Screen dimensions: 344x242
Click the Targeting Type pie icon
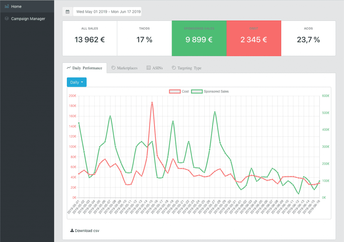click(174, 68)
